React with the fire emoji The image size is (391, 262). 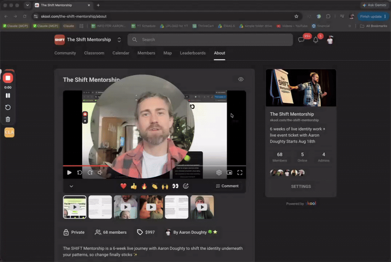pyautogui.click(x=144, y=186)
